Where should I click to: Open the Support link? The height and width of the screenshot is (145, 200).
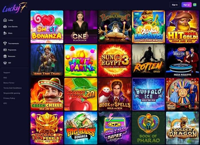tap(7, 72)
